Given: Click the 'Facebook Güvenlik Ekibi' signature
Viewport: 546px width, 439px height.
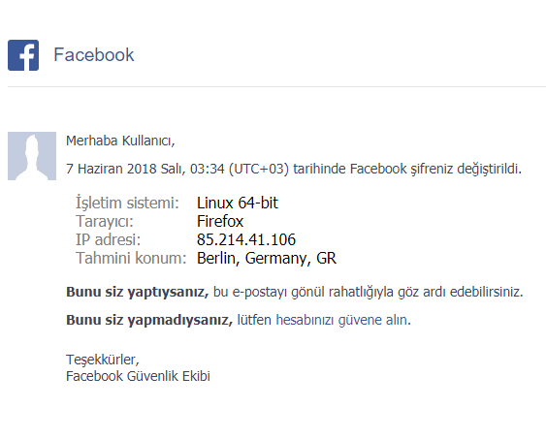Looking at the screenshot, I should coord(138,376).
